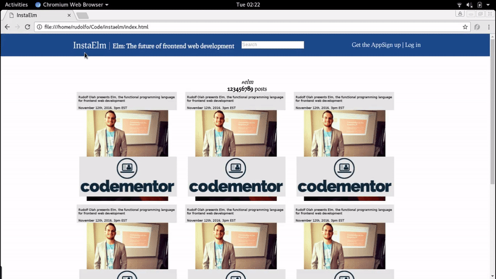Image resolution: width=496 pixels, height=279 pixels.
Task: Open the Activities overview
Action: (16, 5)
